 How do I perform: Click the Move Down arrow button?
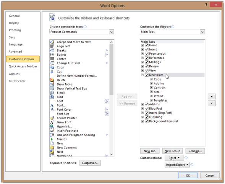coord(212,103)
